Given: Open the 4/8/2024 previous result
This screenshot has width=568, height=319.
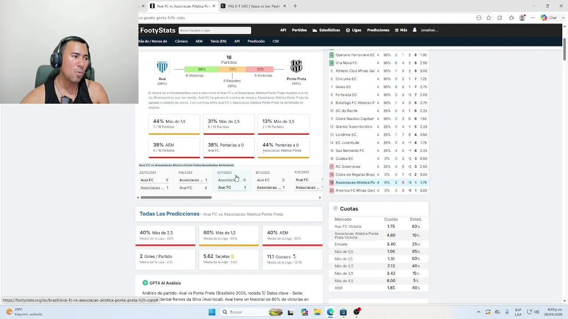Looking at the screenshot, I should [193, 180].
